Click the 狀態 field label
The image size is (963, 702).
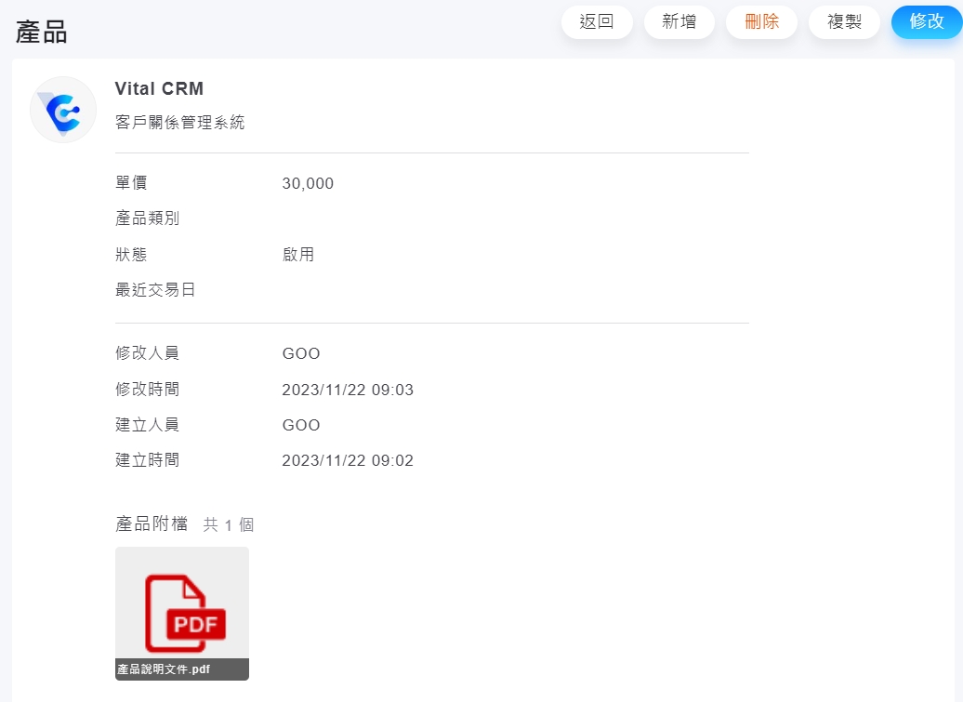coord(131,254)
